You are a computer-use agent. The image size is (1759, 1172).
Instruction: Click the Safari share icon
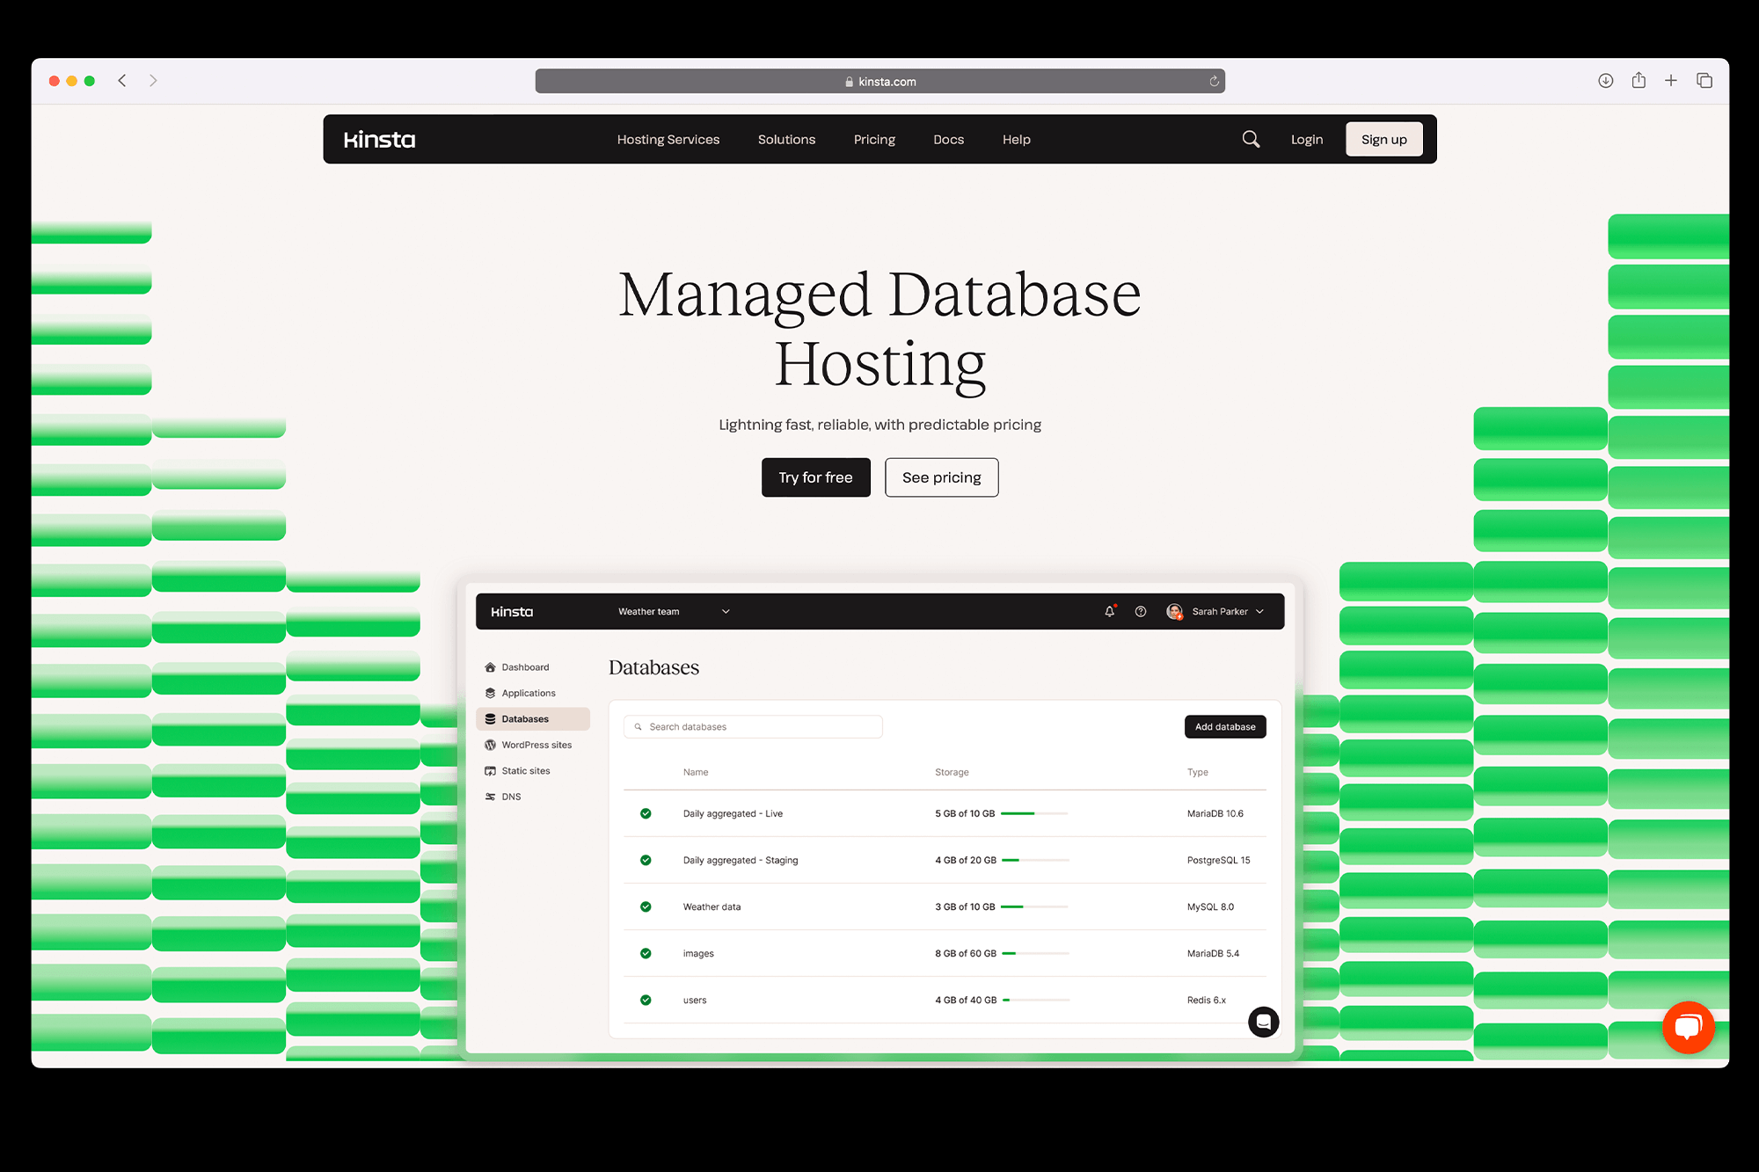click(x=1639, y=81)
